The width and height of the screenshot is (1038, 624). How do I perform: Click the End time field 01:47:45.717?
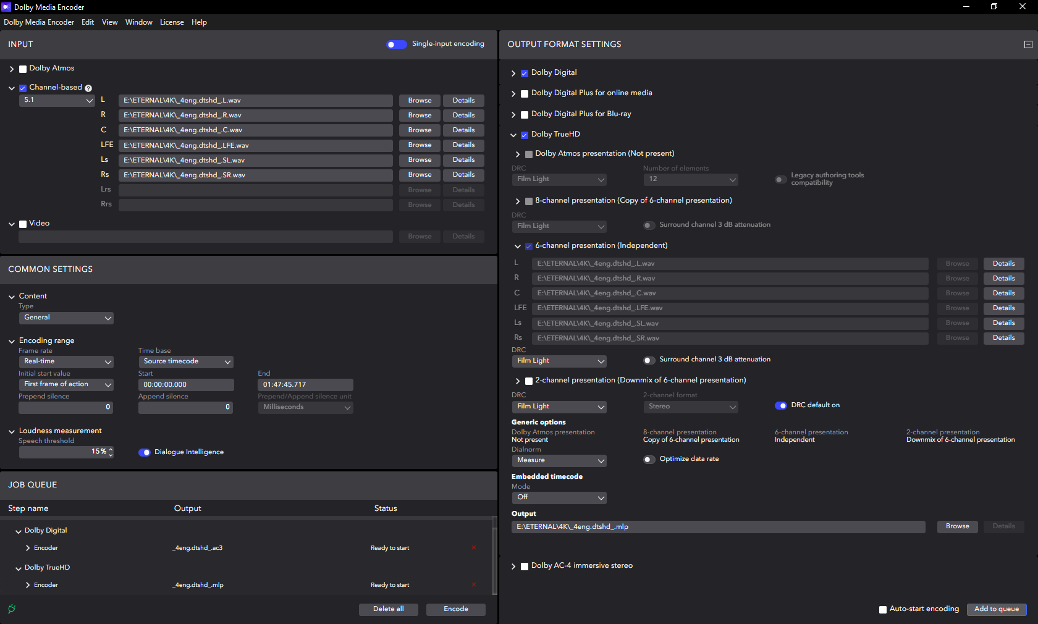click(305, 385)
